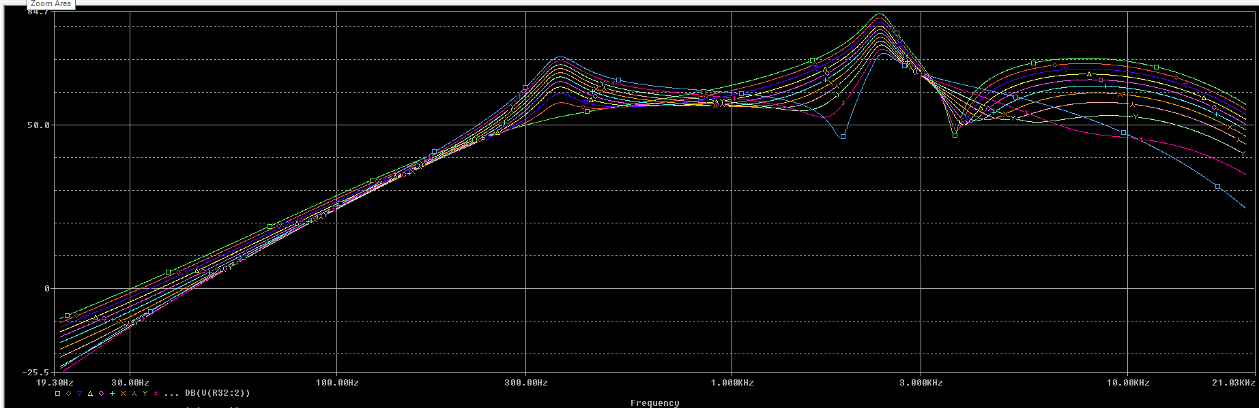
Task: Click the Frequency x-axis title
Action: [654, 403]
